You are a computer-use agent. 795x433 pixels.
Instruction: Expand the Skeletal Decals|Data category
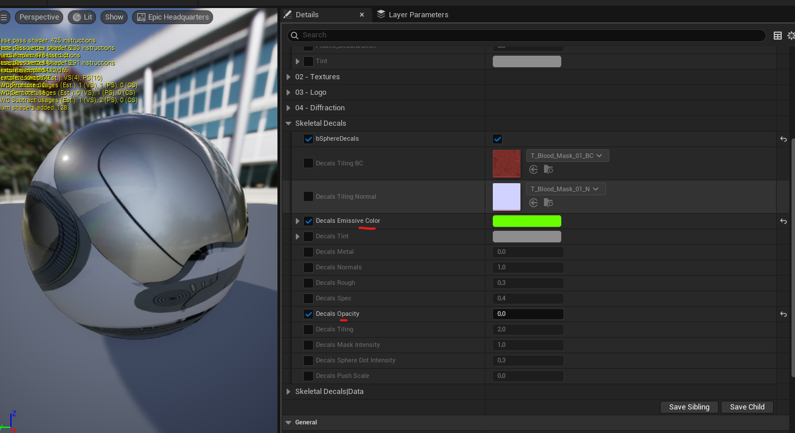point(288,392)
